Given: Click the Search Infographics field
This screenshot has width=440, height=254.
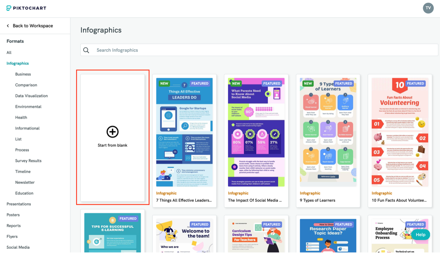Looking at the screenshot, I should [x=215, y=50].
